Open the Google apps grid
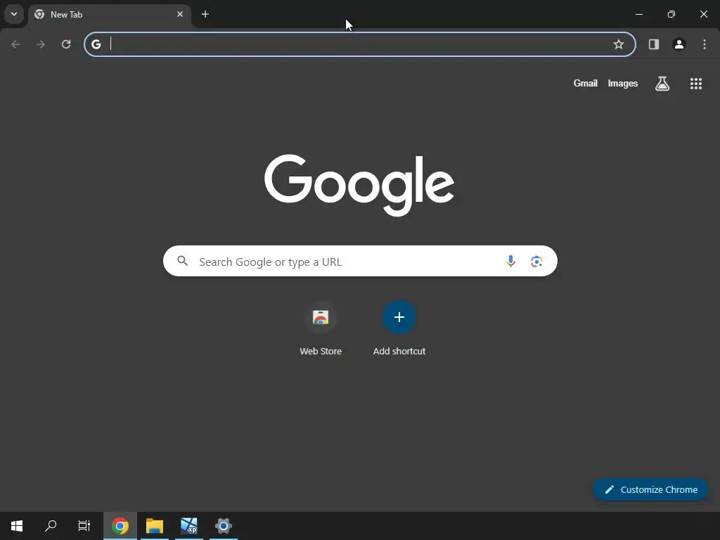 [696, 84]
